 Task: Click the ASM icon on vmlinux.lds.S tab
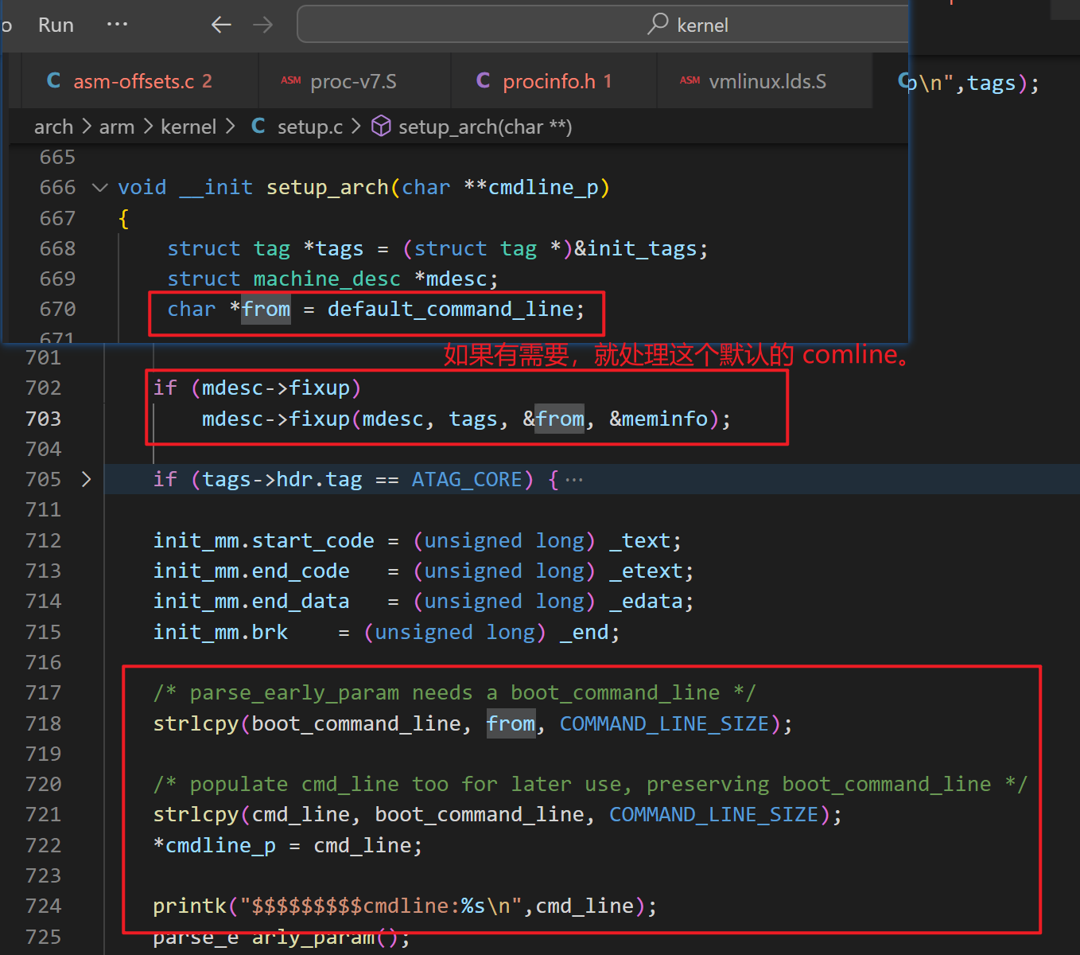(x=690, y=80)
